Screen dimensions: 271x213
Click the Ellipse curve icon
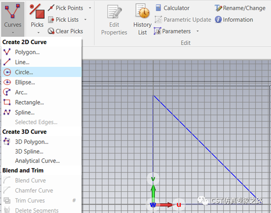coord(7,82)
